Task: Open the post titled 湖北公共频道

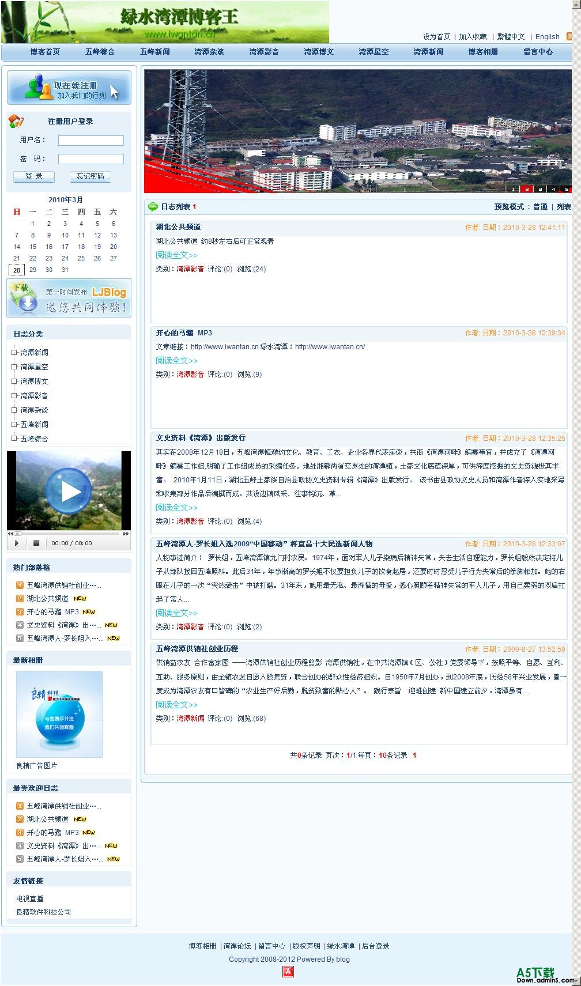Action: click(x=178, y=227)
